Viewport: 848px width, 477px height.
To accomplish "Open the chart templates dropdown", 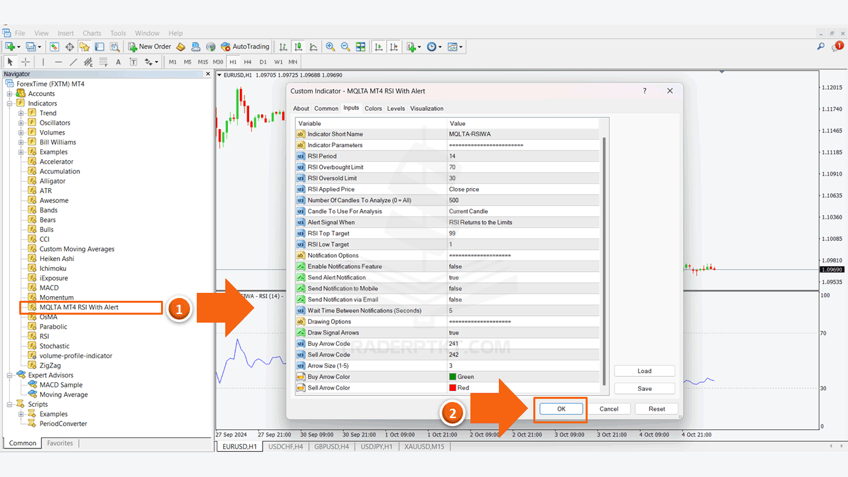I will coord(461,47).
